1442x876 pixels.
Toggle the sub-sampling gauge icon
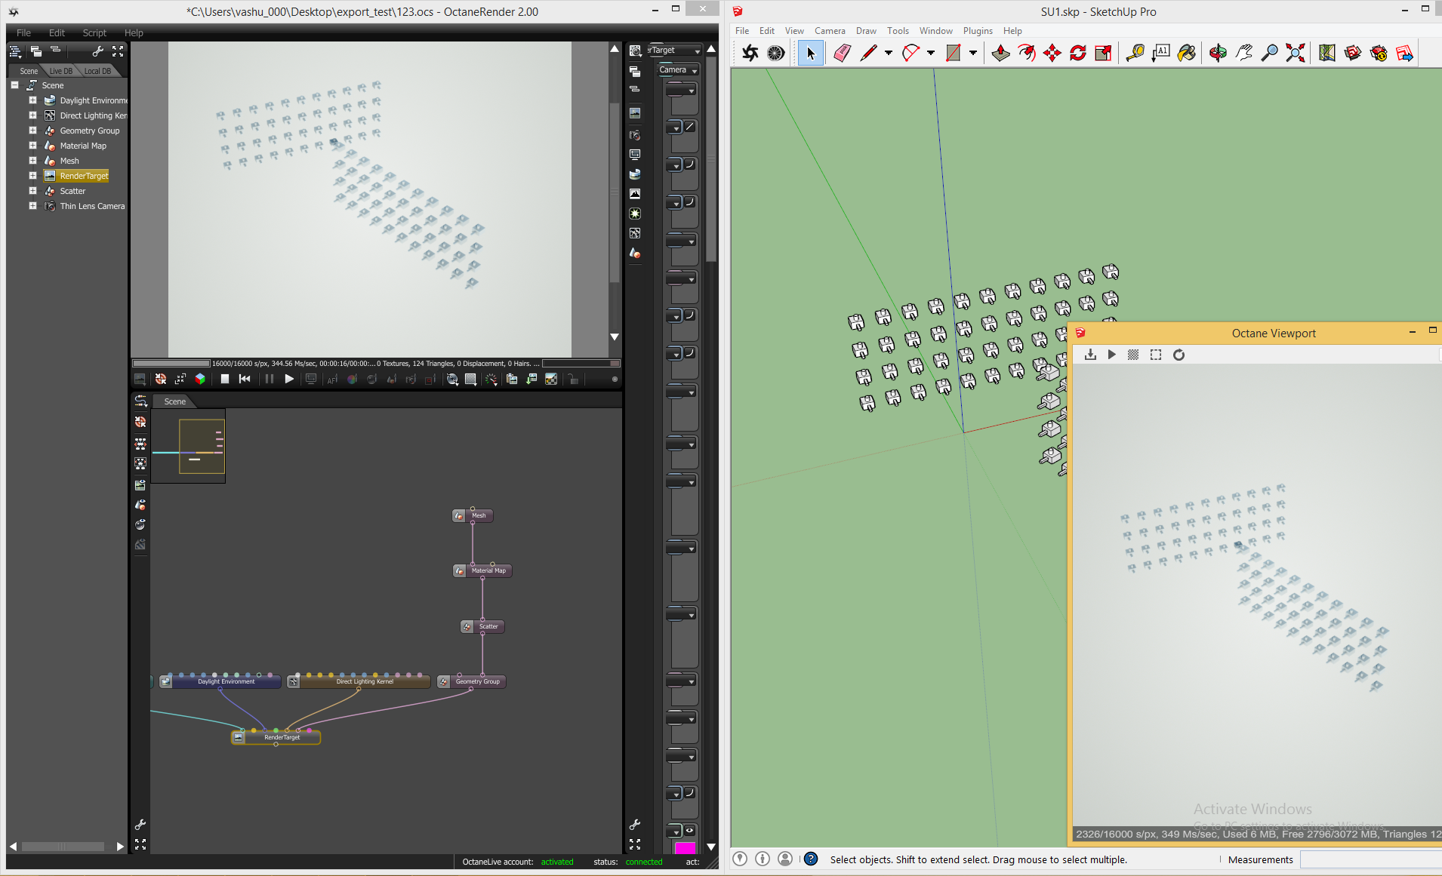pos(491,379)
